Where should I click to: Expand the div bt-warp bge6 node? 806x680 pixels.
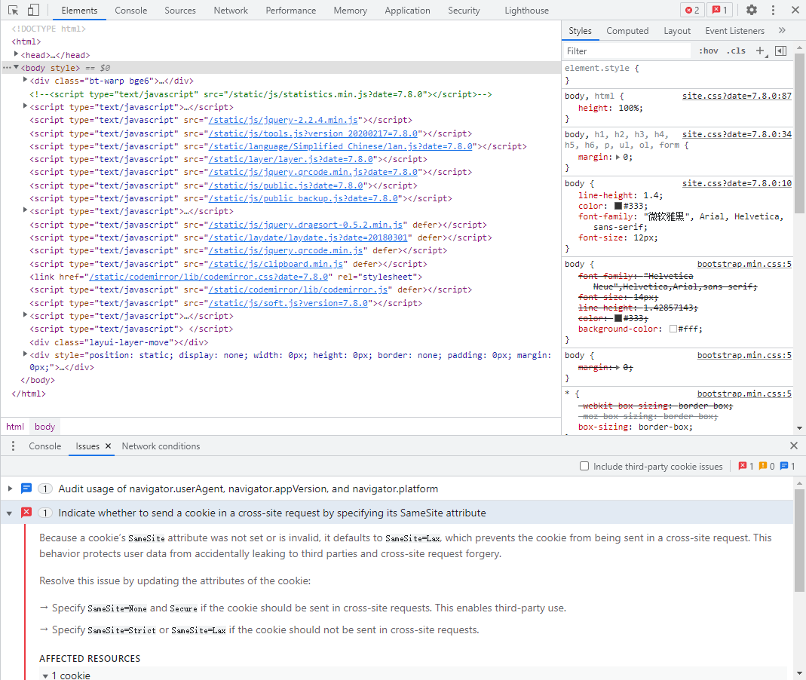pyautogui.click(x=25, y=80)
